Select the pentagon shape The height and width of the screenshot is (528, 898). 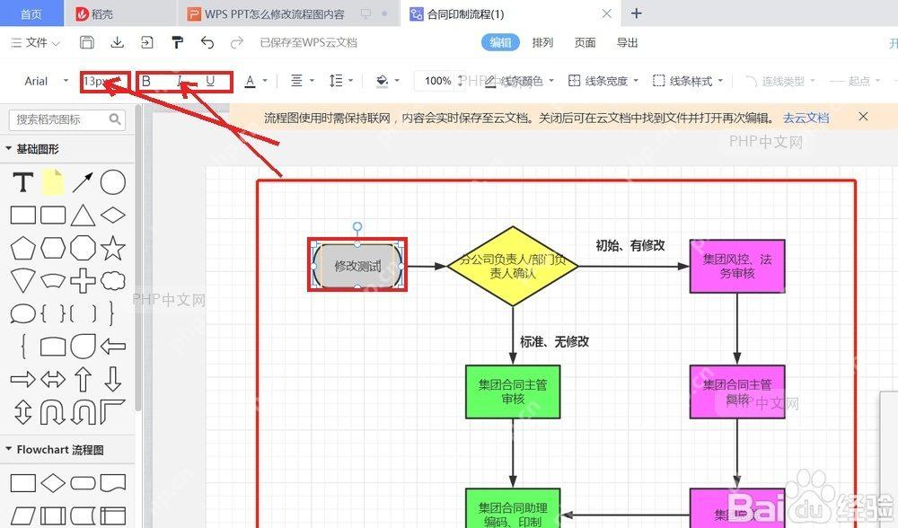[23, 249]
